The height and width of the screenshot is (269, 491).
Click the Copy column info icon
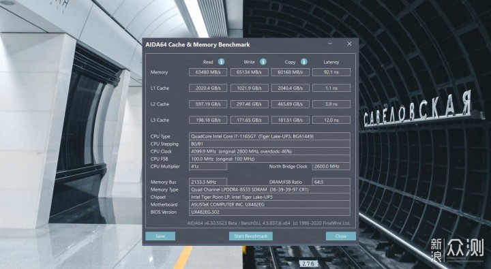pos(303,61)
